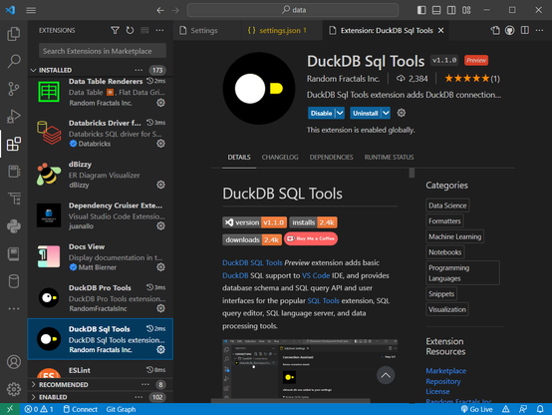The width and height of the screenshot is (552, 415).
Task: Open the Disable button dropdown arrow
Action: point(340,113)
